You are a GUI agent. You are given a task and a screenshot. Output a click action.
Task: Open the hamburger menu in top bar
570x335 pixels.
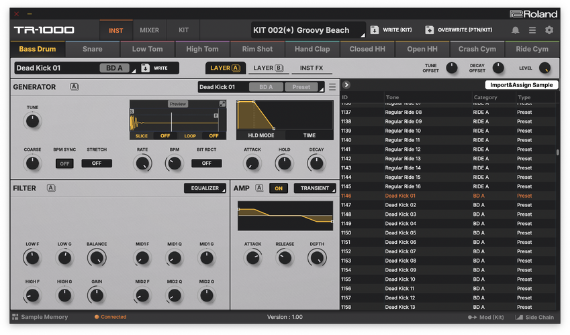click(532, 30)
